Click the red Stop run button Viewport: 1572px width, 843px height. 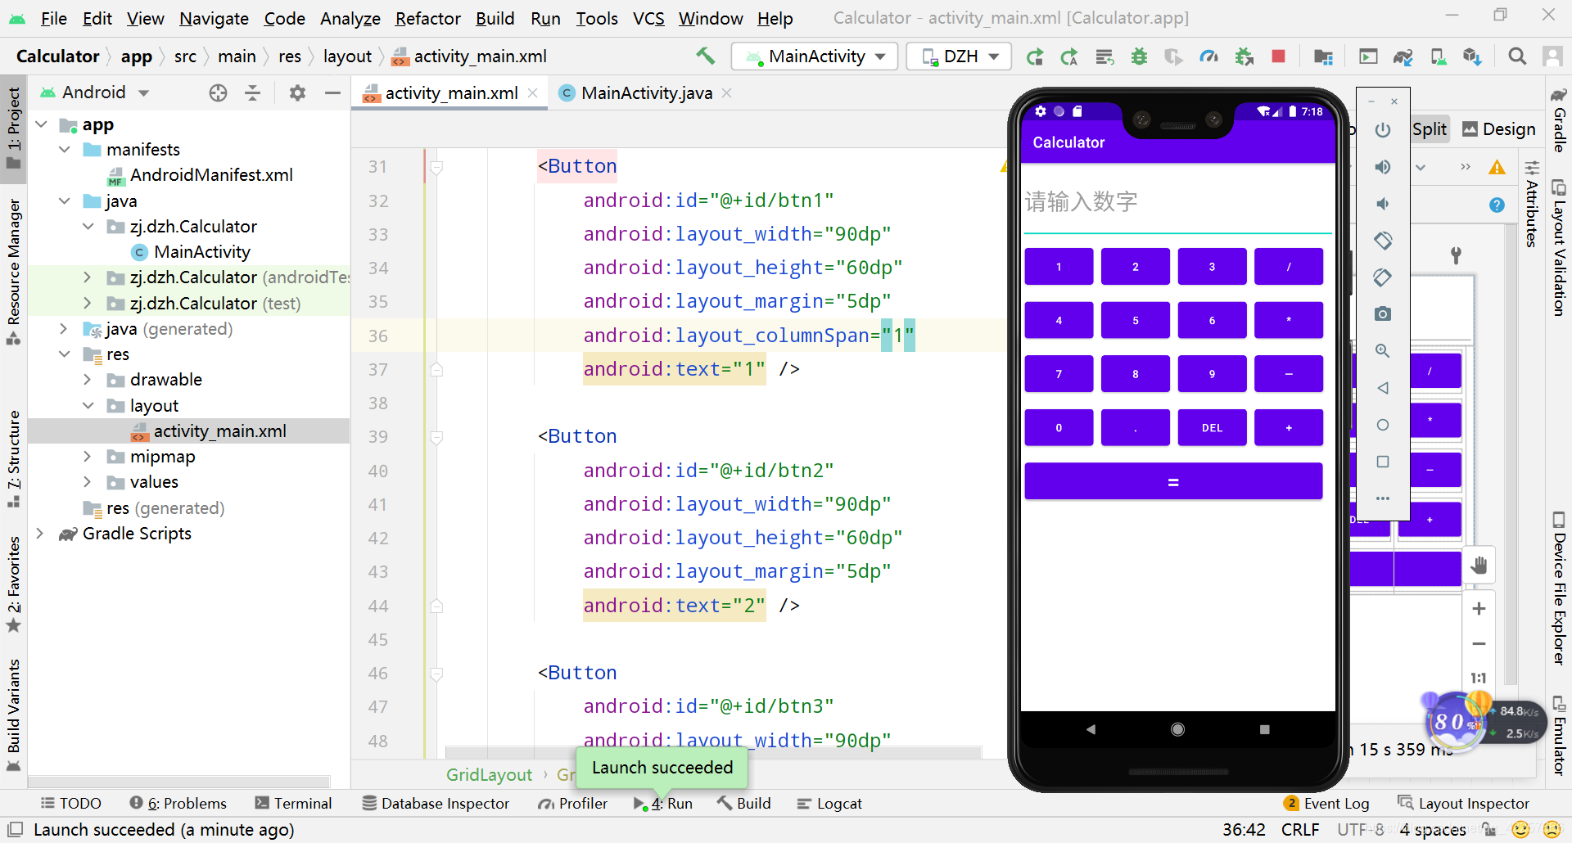pos(1278,56)
